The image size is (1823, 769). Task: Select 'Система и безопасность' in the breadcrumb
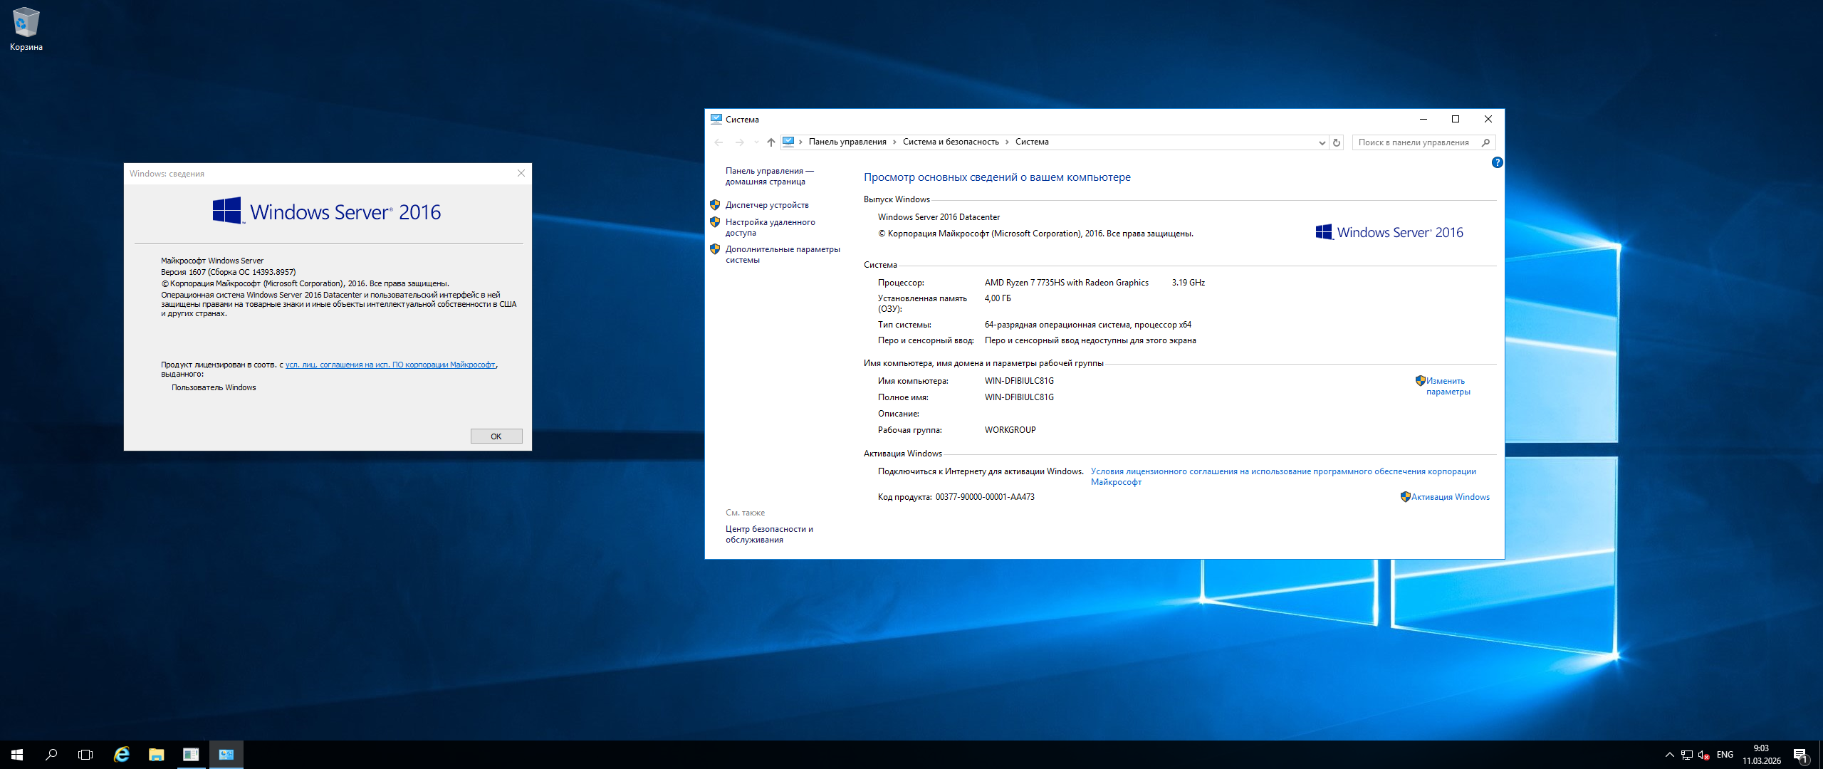coord(951,142)
